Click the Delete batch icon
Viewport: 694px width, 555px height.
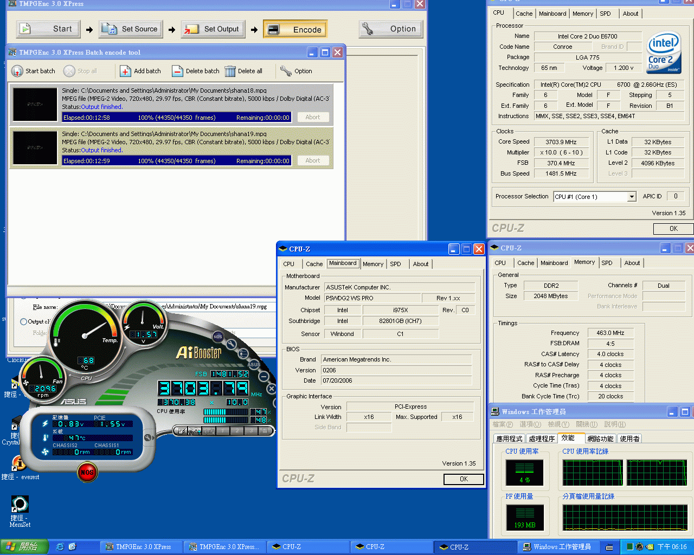pyautogui.click(x=177, y=71)
